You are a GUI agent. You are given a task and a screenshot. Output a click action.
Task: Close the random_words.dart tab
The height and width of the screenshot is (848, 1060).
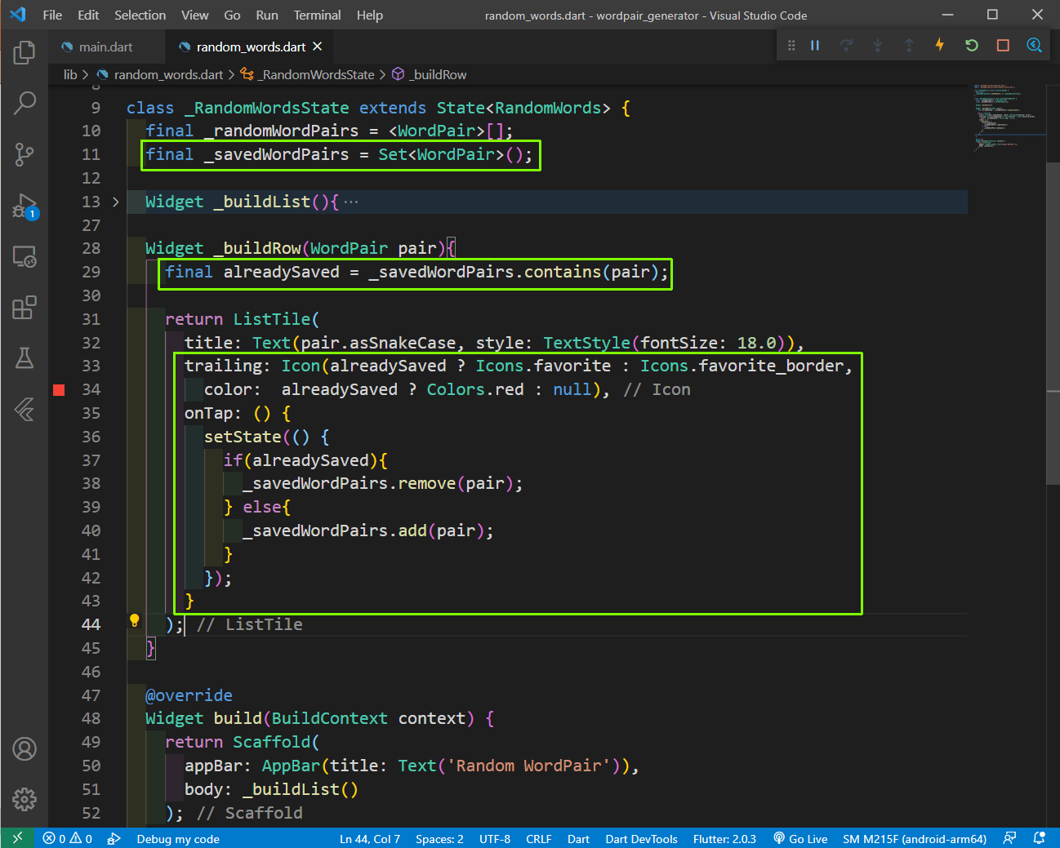(x=318, y=47)
